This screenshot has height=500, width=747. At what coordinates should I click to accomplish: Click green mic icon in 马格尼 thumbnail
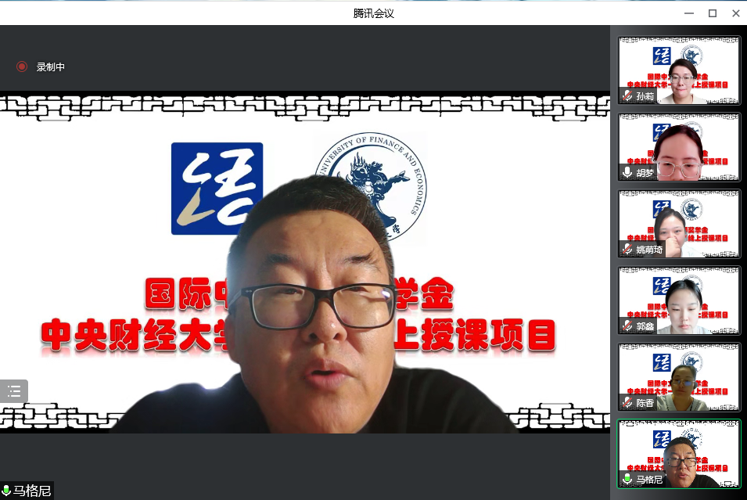[x=627, y=479]
